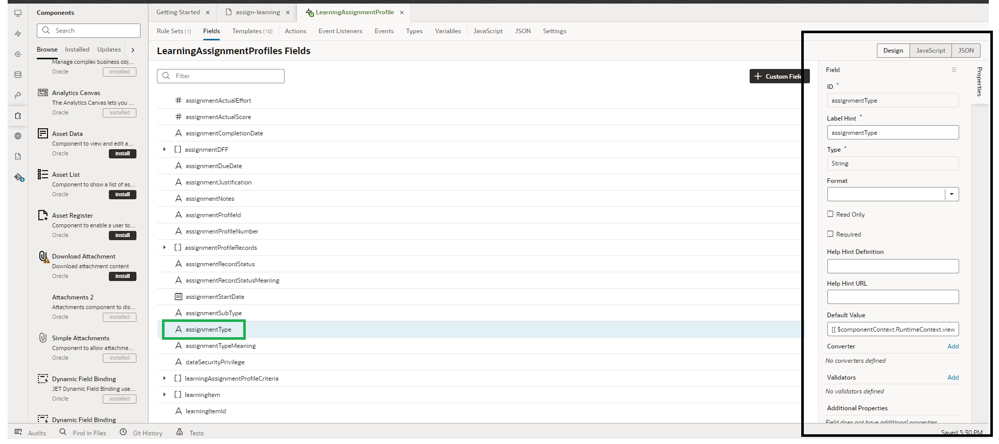Open the Git icon with badge
999x444 pixels.
(19, 177)
